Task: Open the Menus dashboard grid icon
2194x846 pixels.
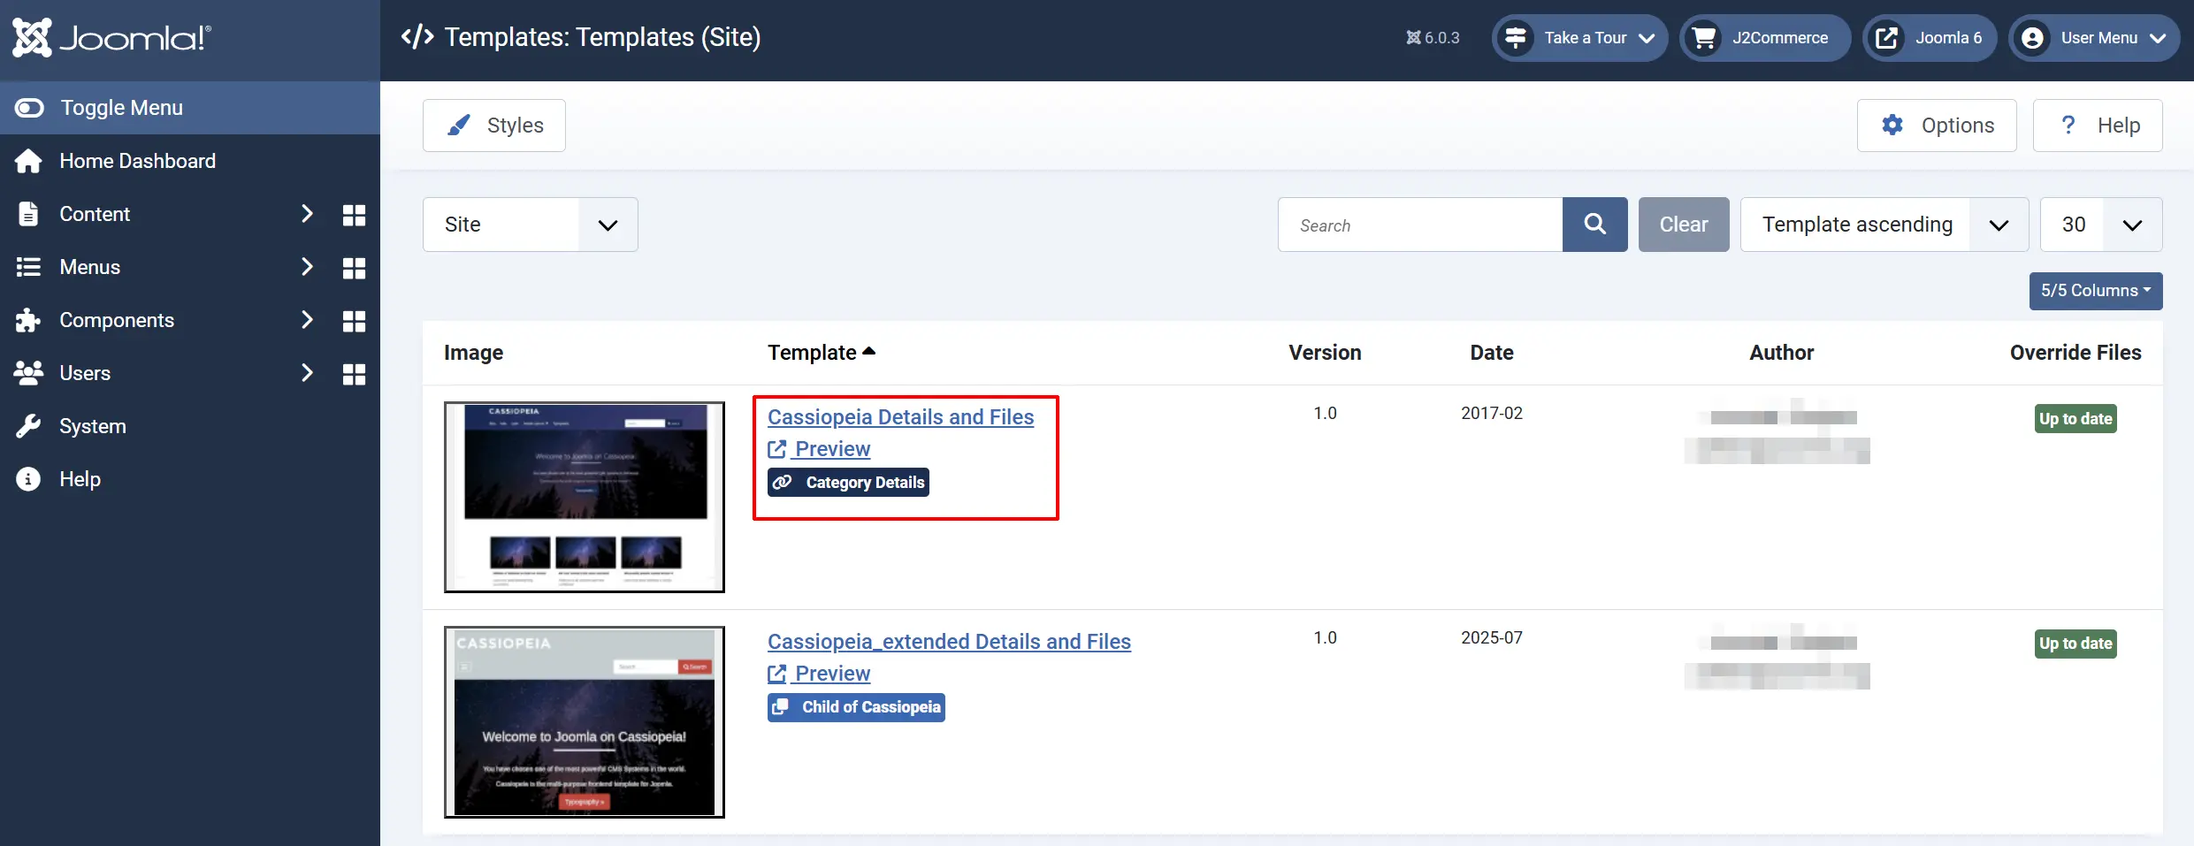Action: [x=354, y=268]
